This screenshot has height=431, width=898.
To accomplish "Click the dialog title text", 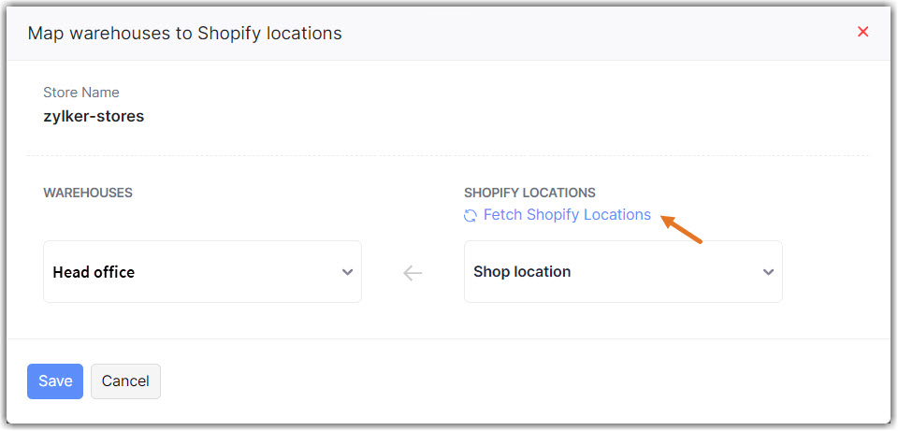I will 184,34.
